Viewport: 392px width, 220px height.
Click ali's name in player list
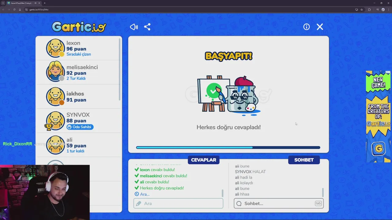coord(70,140)
